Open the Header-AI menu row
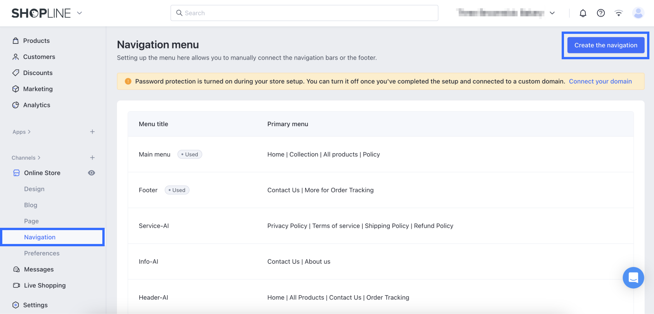This screenshot has height=314, width=654. 380,297
